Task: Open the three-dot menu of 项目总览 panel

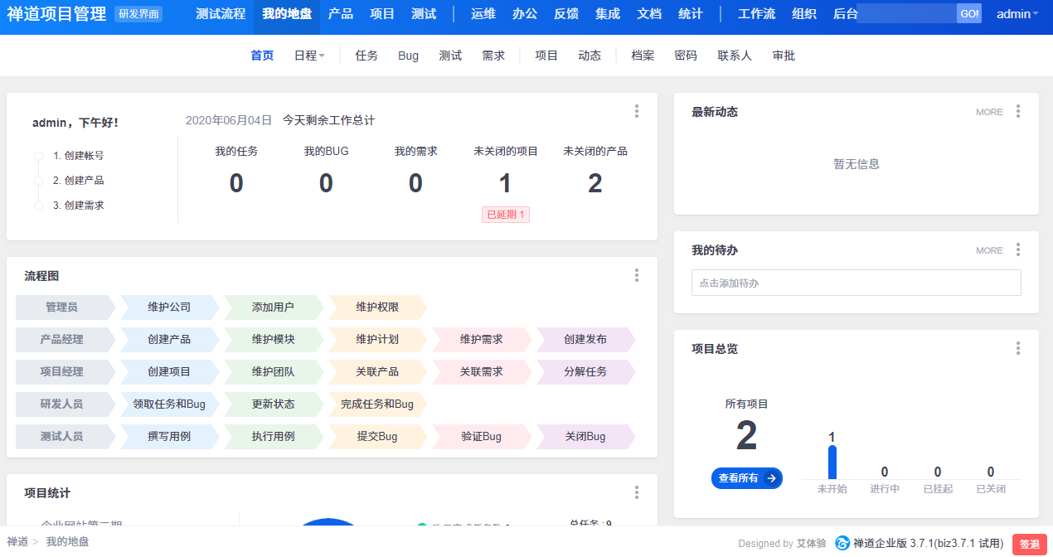Action: click(1018, 349)
